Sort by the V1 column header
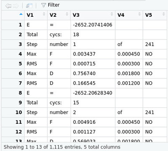Image resolution: width=168 pixels, height=151 pixels. 36,15
